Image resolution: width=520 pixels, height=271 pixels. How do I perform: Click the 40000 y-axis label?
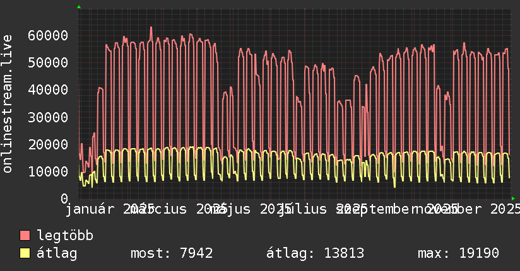click(x=50, y=89)
